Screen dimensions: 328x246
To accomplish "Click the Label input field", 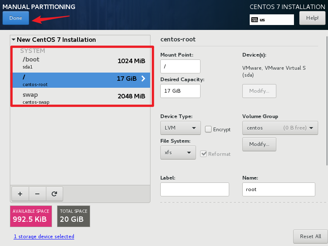I will (x=194, y=189).
